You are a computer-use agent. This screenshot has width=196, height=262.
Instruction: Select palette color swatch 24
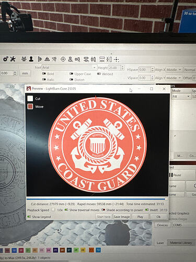tap(49, 250)
